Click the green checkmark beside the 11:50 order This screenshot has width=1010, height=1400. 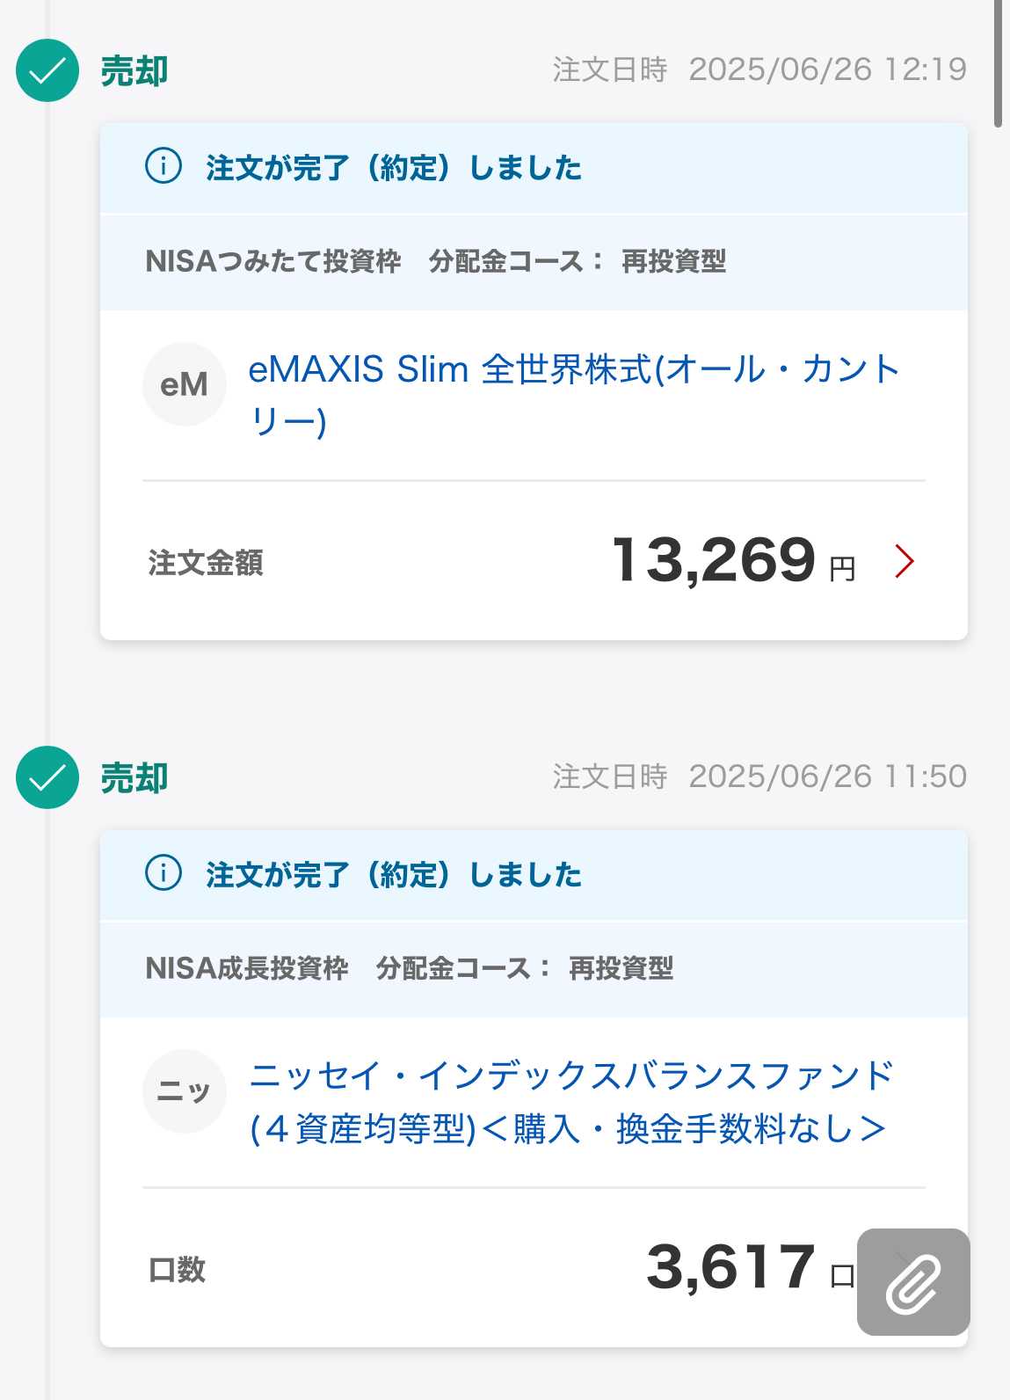click(x=47, y=777)
